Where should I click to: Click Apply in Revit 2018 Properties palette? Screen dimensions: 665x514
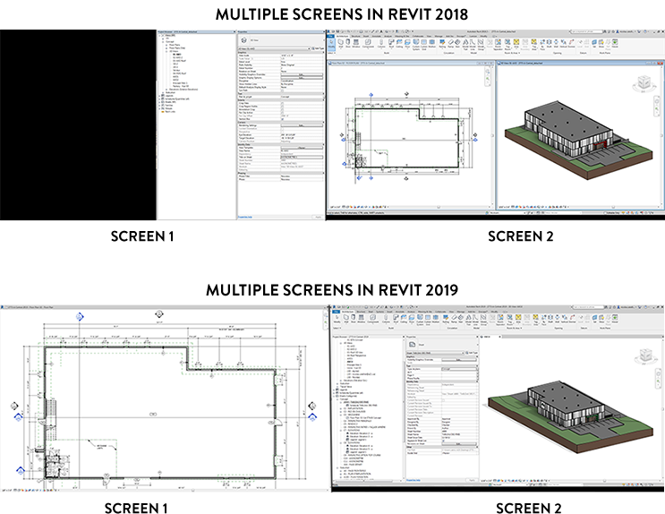tap(318, 217)
